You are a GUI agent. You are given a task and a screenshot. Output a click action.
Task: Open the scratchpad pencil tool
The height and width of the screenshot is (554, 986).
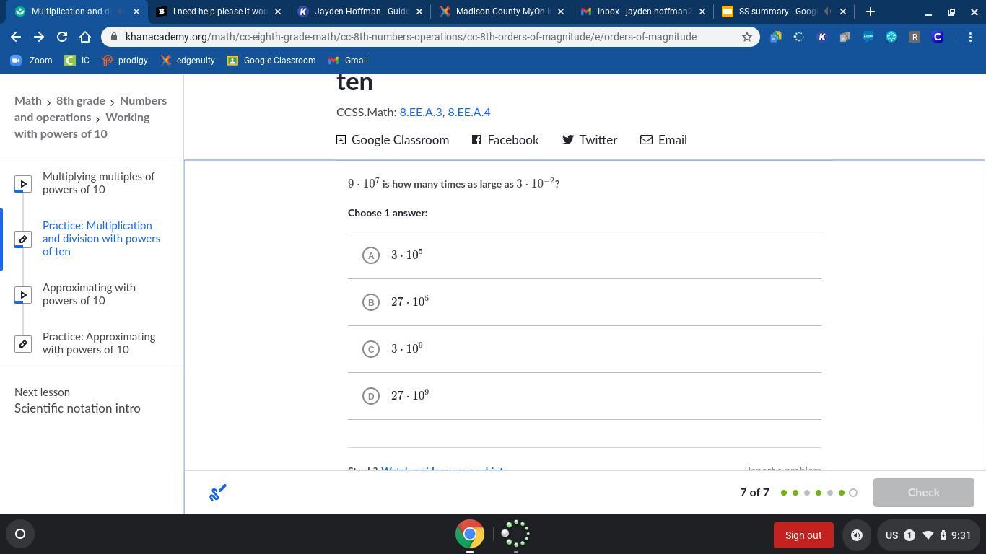(x=217, y=493)
